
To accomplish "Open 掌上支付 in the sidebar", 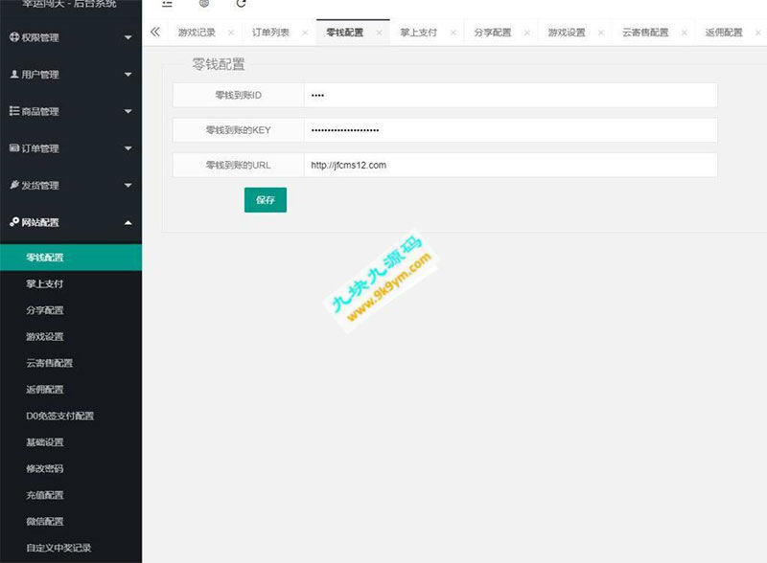I will click(71, 283).
